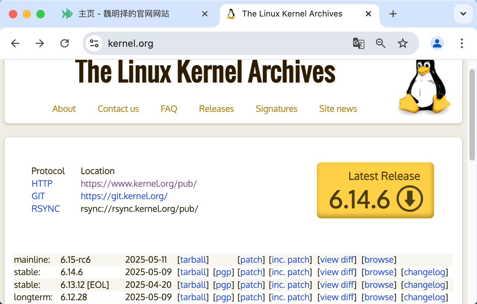View the changelog for longterm 6.12.28

424,297
